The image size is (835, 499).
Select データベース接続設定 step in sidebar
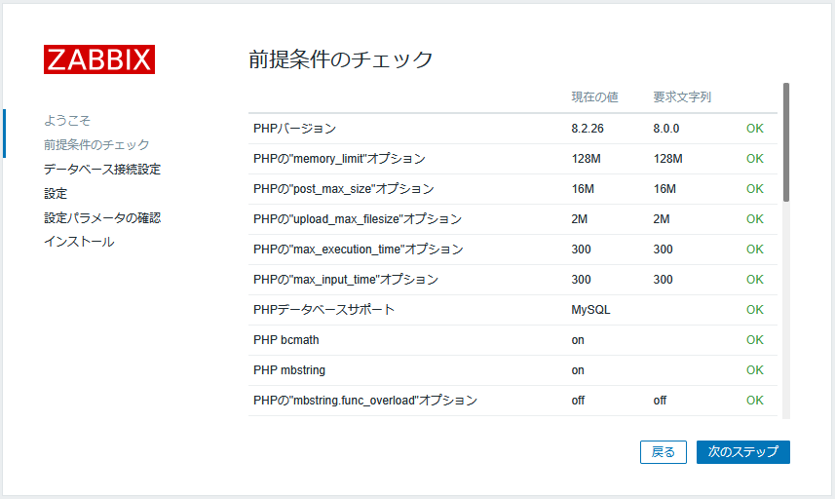tap(102, 170)
